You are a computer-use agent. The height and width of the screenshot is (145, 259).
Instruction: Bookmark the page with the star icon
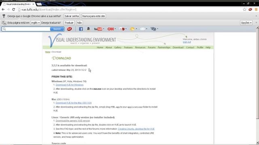(x=244, y=10)
